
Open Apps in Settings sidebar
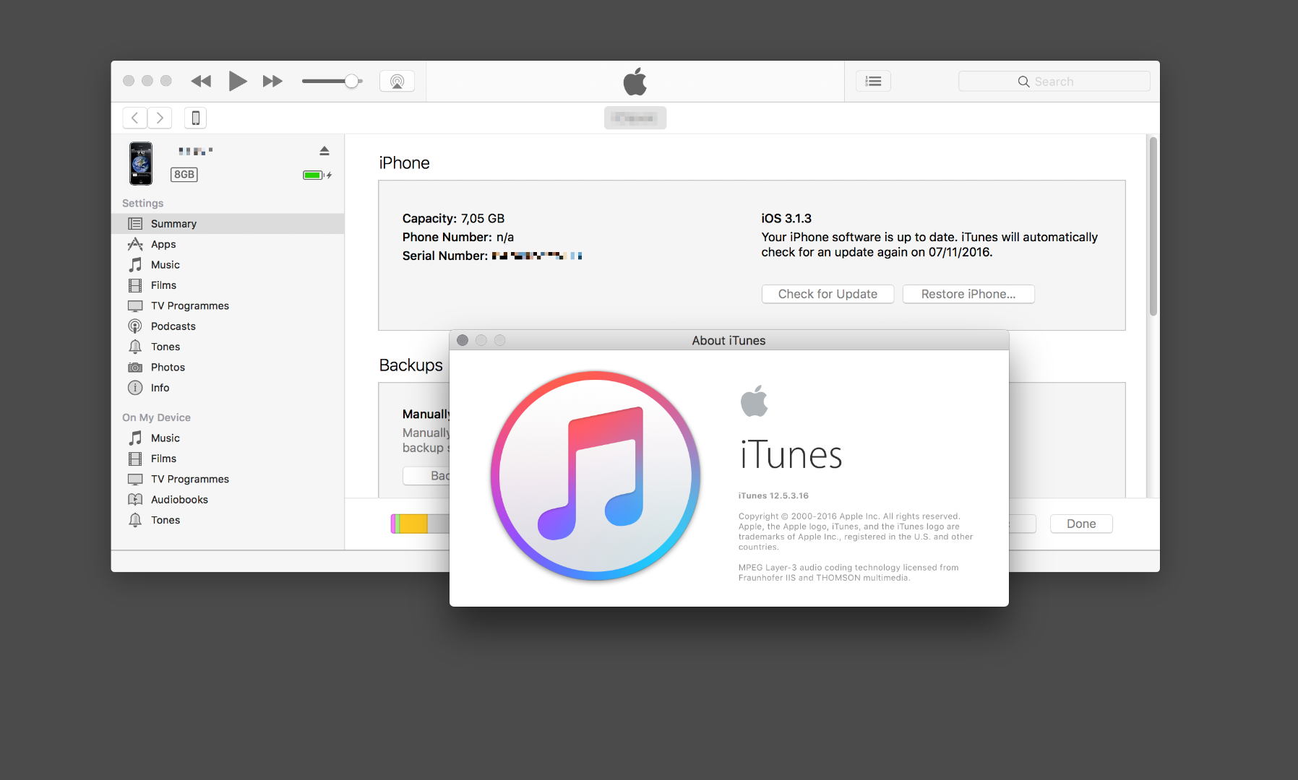pos(228,244)
